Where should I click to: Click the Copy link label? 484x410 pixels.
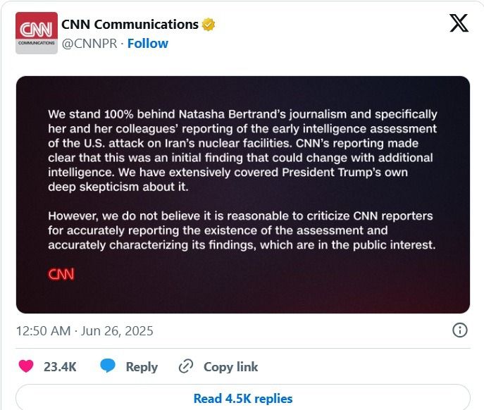tap(230, 367)
